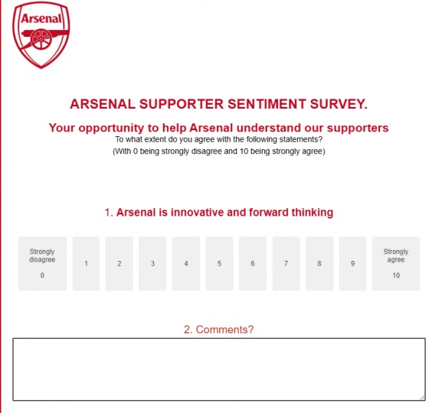This screenshot has width=432, height=413.
Task: Choose rating 8 for innovation statement
Action: click(x=319, y=263)
